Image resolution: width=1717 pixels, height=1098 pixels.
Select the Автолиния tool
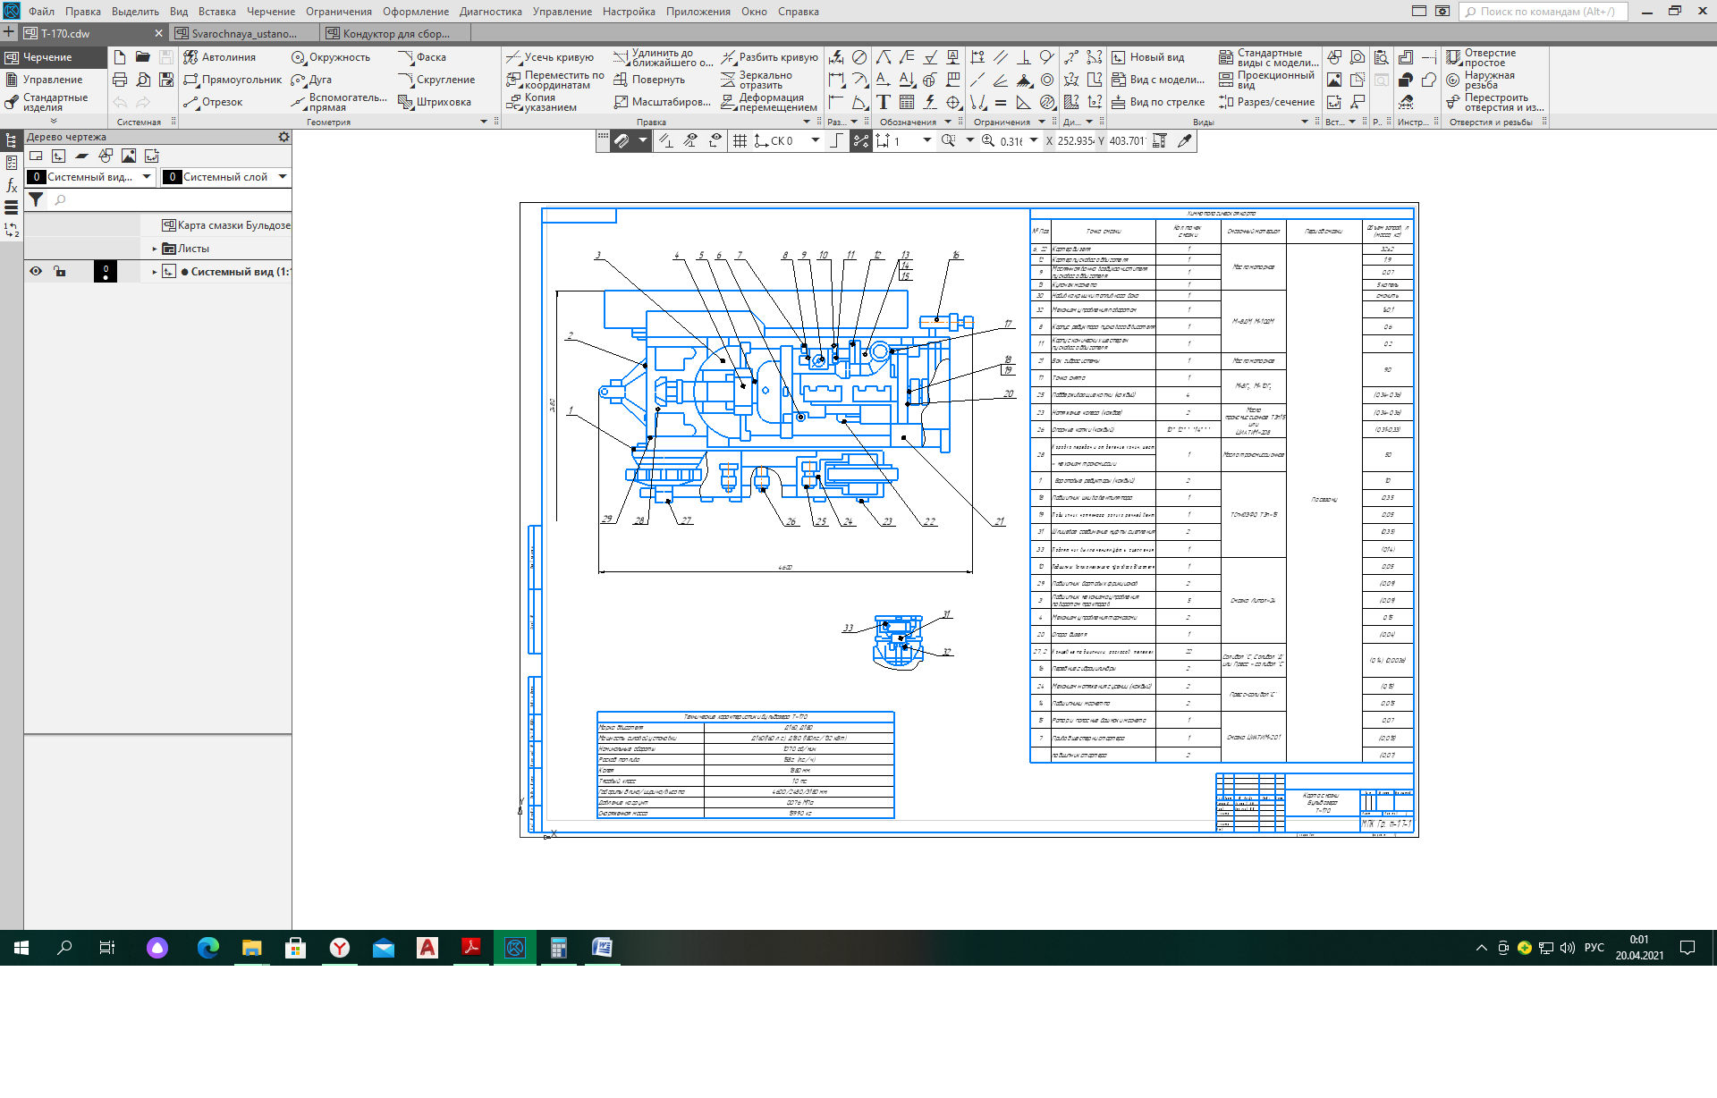point(219,57)
